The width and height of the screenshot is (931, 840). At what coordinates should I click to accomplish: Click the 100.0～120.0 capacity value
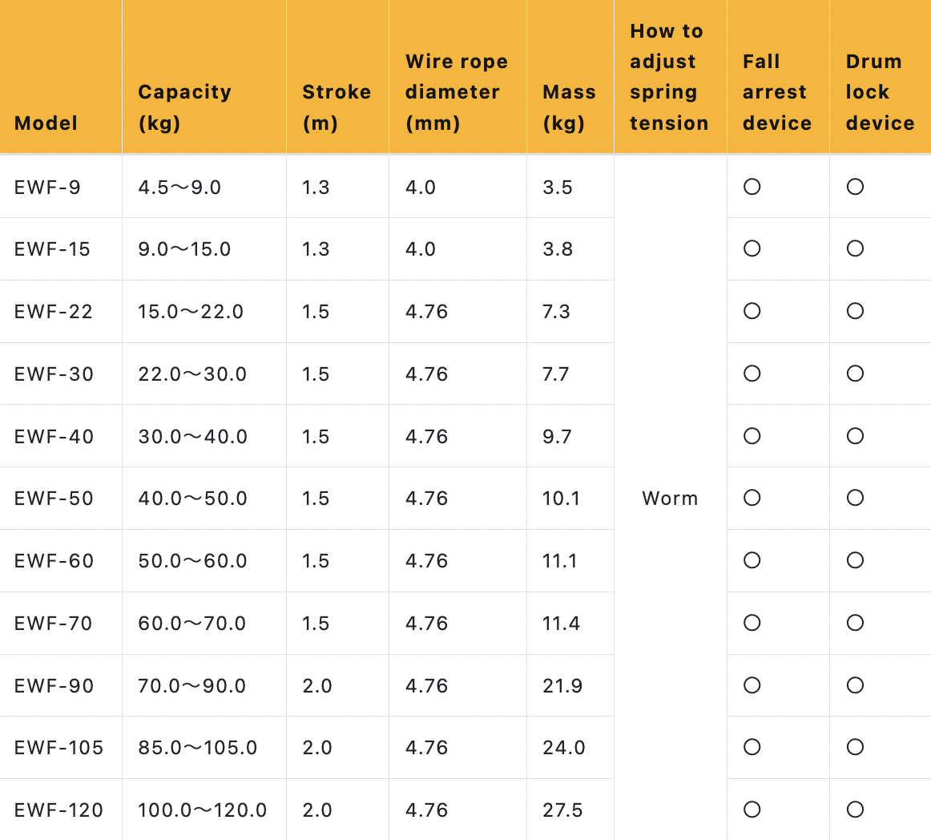pyautogui.click(x=202, y=810)
